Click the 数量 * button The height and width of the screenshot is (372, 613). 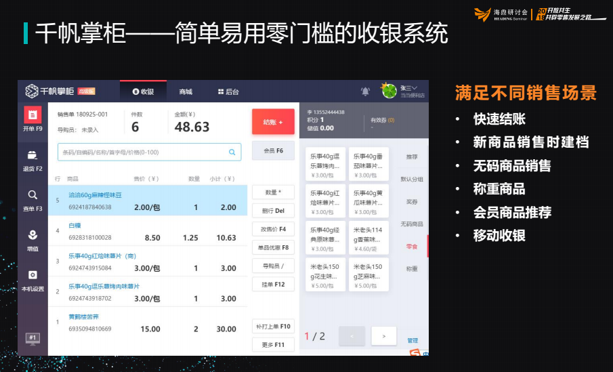pyautogui.click(x=273, y=192)
